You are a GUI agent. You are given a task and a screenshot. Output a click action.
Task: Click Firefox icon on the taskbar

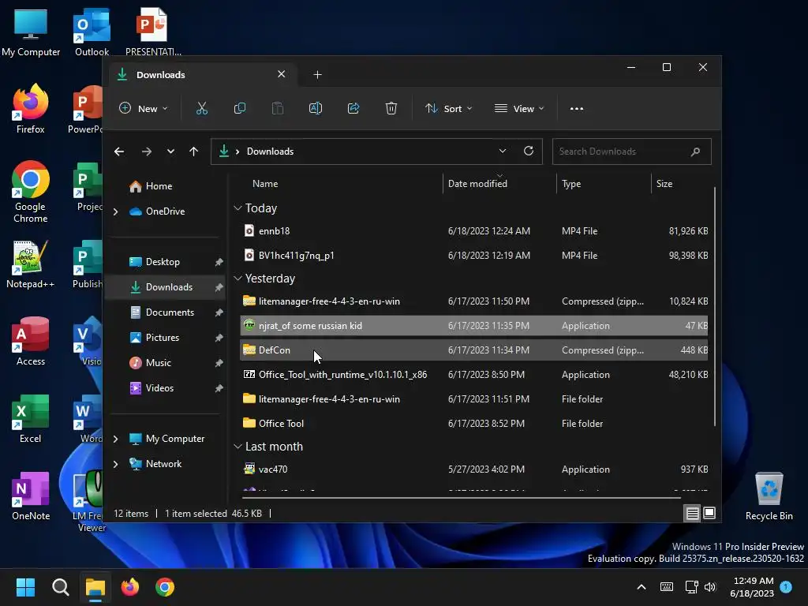[x=130, y=587]
